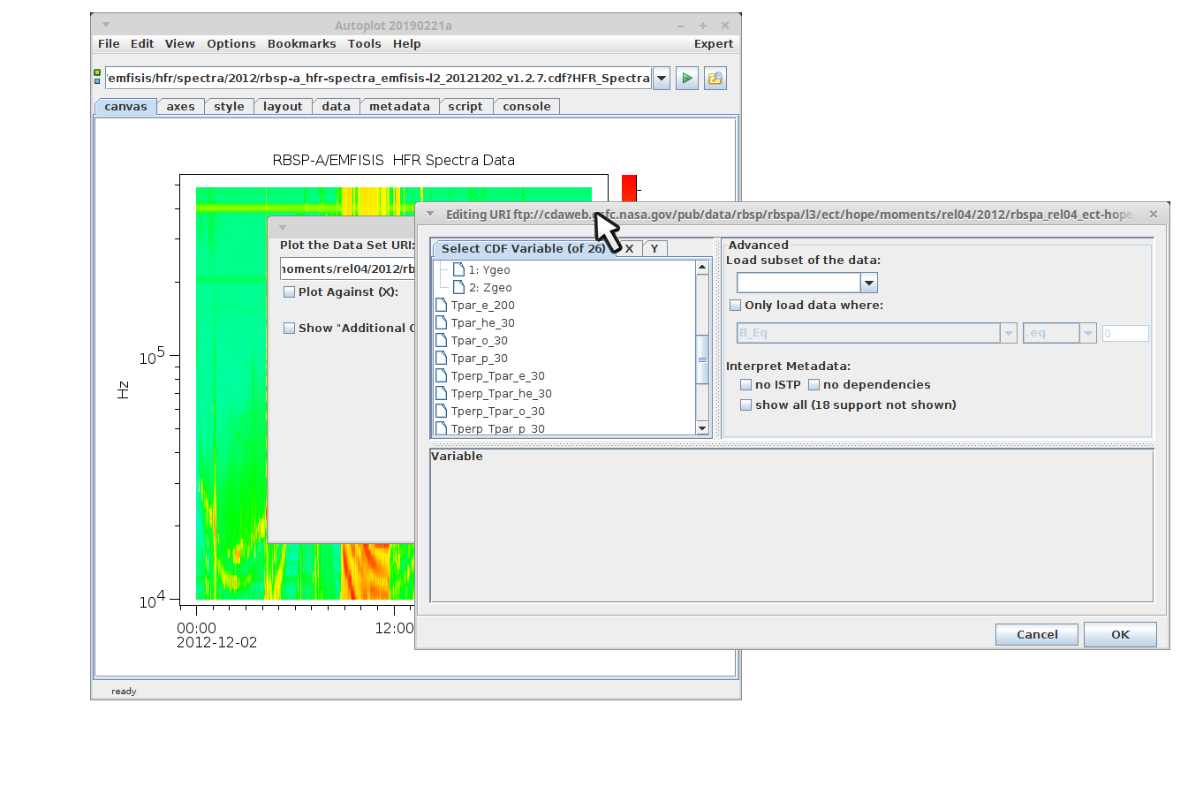
Task: Open the file browser folder icon
Action: click(x=715, y=79)
